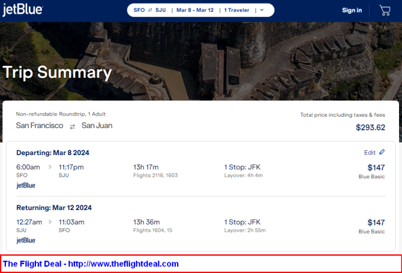The image size is (402, 273).
Task: Click 'Layover: 4h 4m' text
Action: pyautogui.click(x=244, y=175)
